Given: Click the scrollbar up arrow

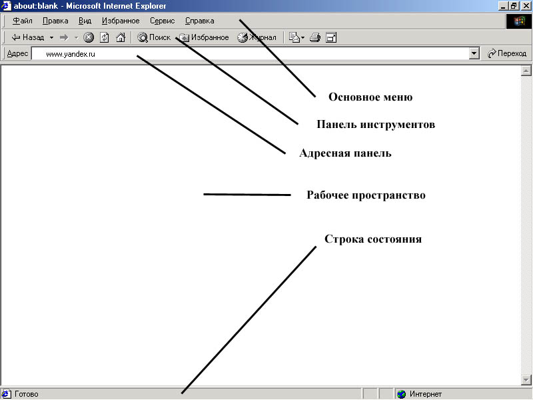Looking at the screenshot, I should click(526, 71).
